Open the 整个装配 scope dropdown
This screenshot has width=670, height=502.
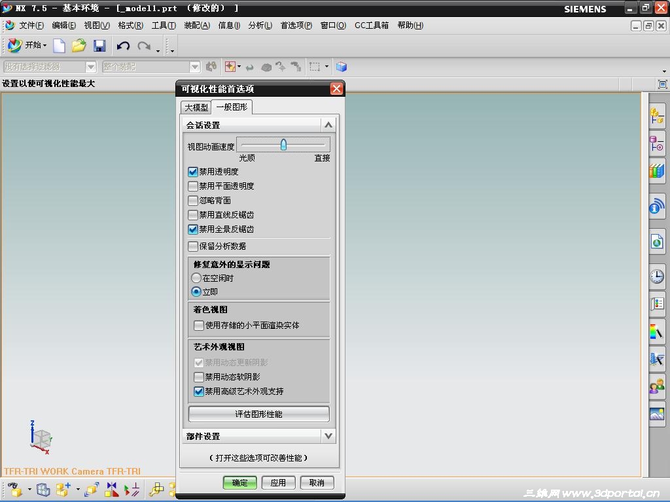coord(194,67)
